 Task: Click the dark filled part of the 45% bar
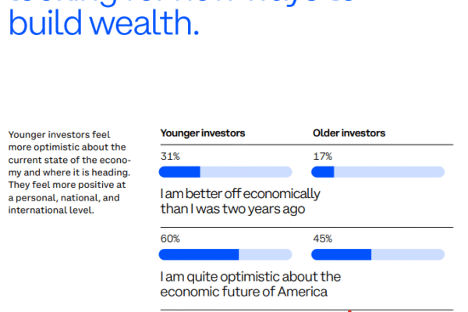[342, 254]
